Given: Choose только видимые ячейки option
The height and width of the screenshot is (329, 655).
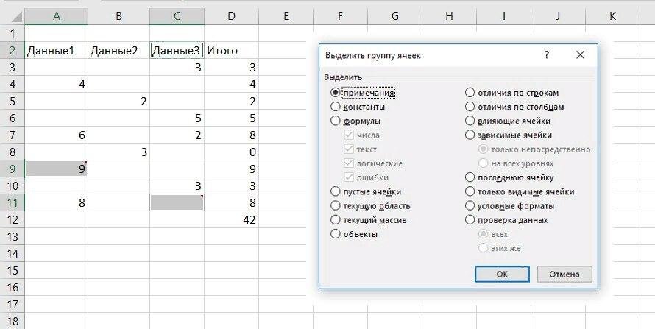Looking at the screenshot, I should [x=470, y=191].
